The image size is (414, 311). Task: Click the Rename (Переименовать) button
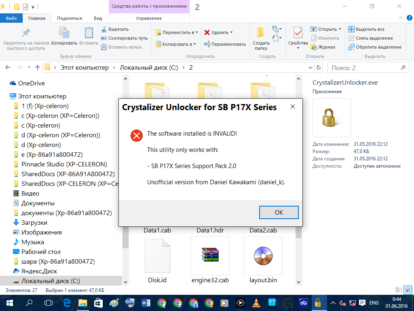click(x=225, y=44)
